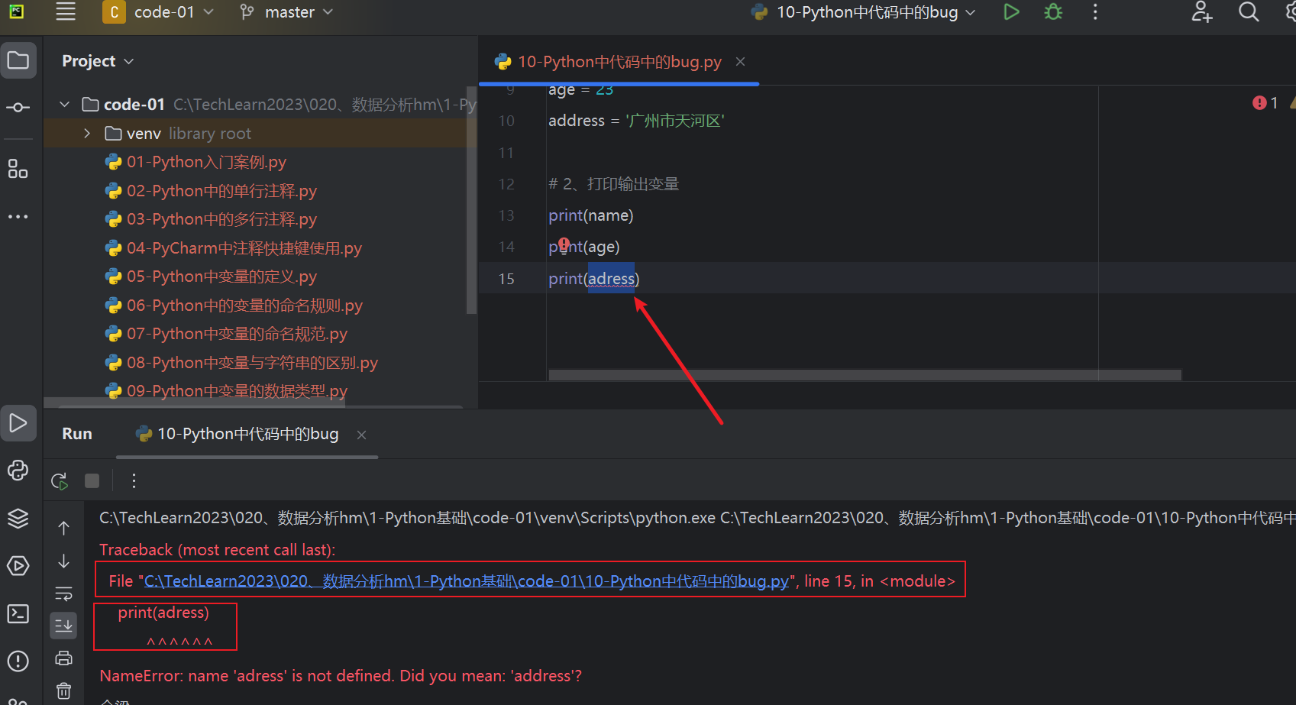Screen dimensions: 1296x705
Task: Click the print(name) statement on line 13
Action: click(x=591, y=215)
